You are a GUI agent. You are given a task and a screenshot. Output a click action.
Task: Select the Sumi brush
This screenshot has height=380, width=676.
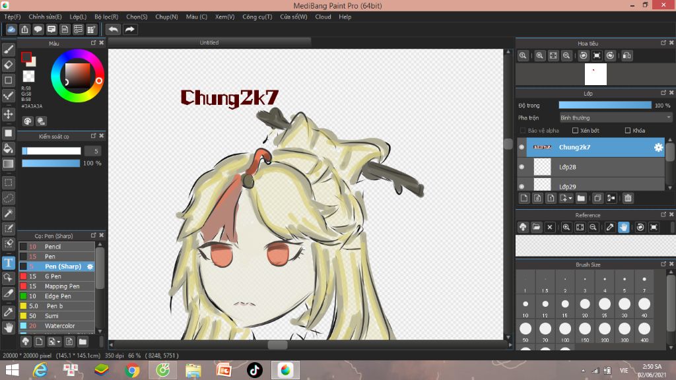[57, 316]
